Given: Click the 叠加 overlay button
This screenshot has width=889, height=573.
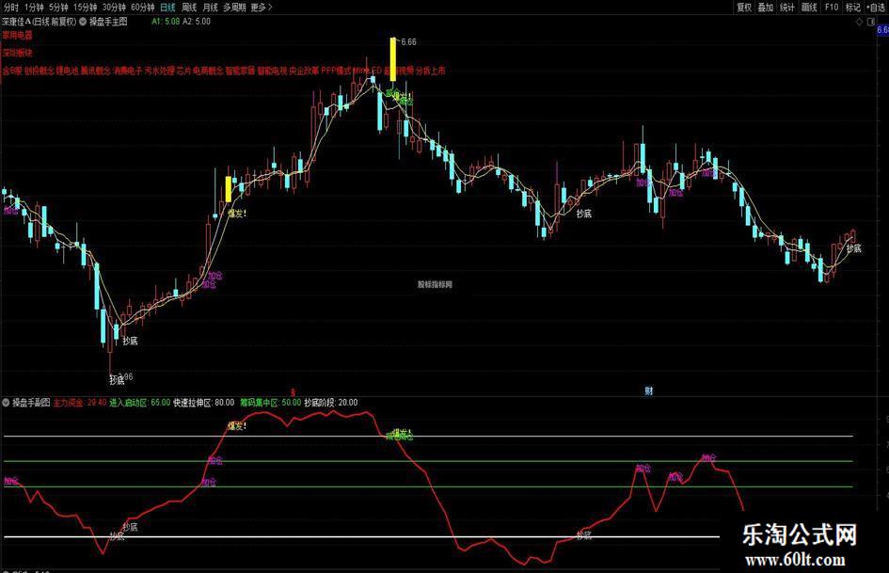Looking at the screenshot, I should (x=766, y=8).
